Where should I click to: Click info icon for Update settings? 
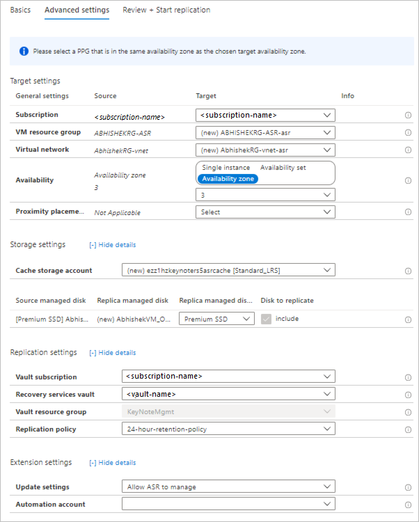pyautogui.click(x=408, y=487)
